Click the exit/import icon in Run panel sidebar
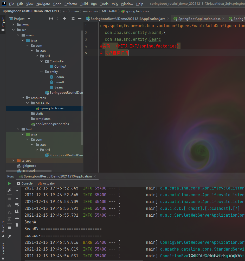Screen dimensions: 245x261 [x=9, y=219]
